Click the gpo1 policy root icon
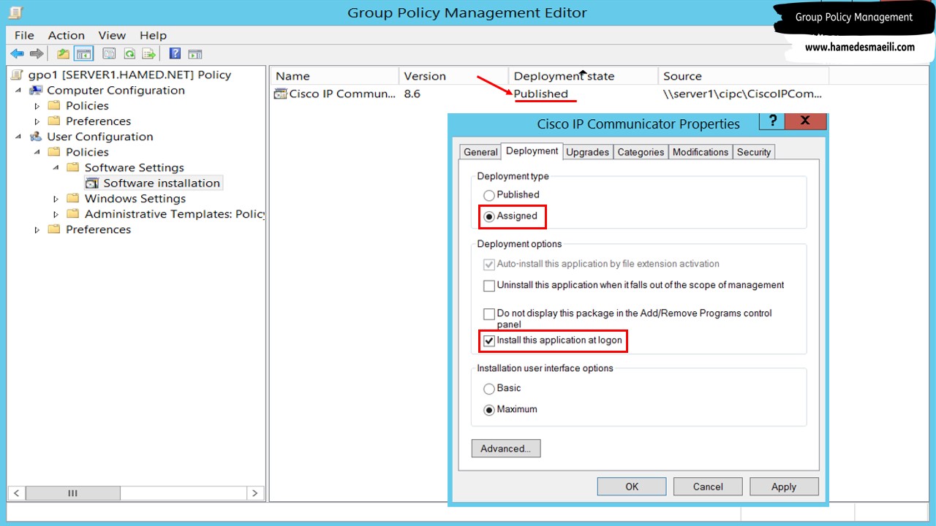Image resolution: width=936 pixels, height=526 pixels. coord(18,75)
